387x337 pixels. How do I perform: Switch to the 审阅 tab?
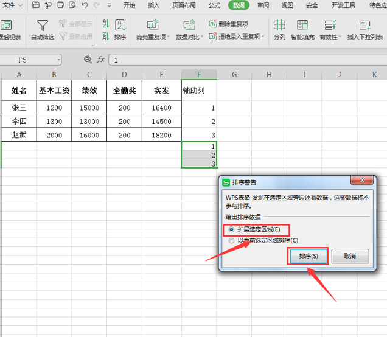coord(263,5)
